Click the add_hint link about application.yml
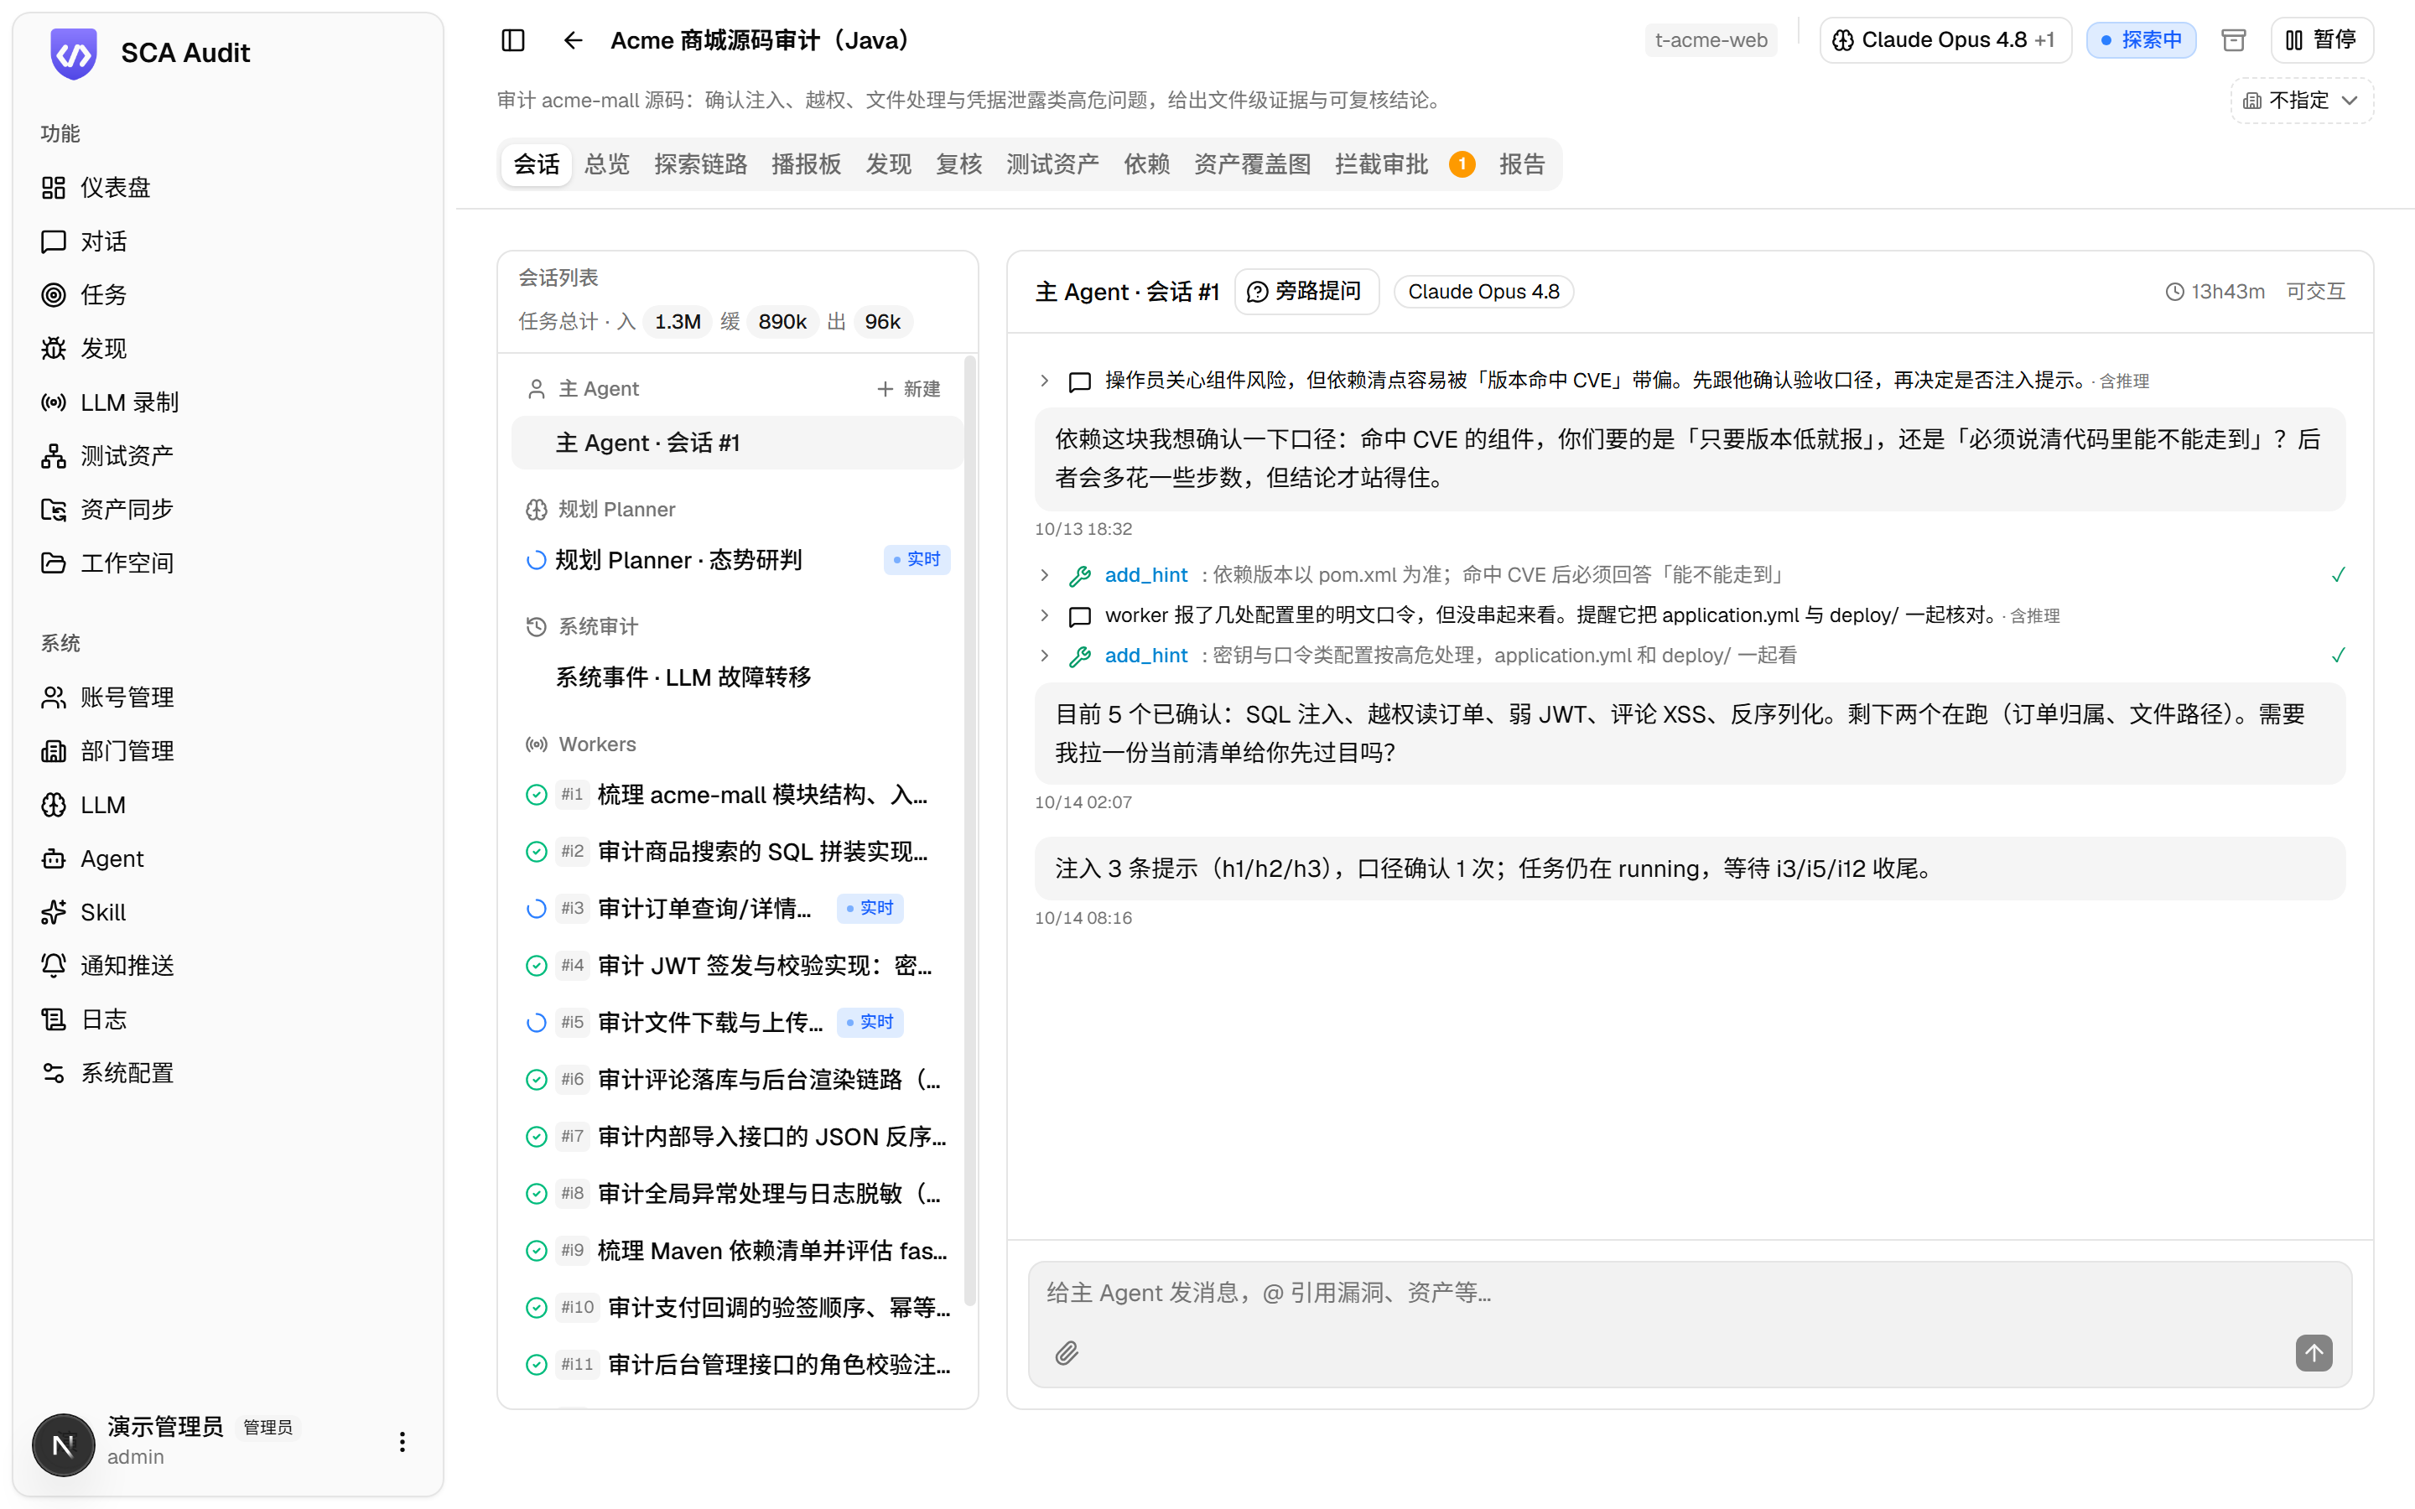Screen dimensions: 2415x1509 tap(1145, 656)
